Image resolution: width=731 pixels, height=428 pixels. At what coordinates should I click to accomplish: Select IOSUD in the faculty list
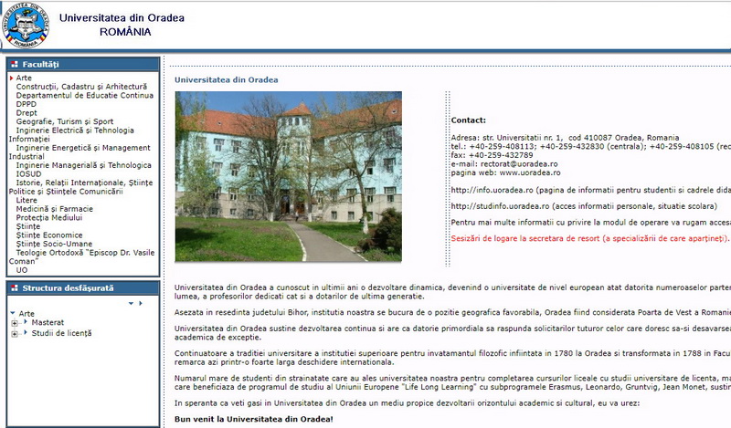[28, 173]
